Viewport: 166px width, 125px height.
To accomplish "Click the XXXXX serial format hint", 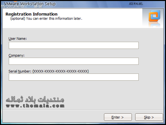I will click(60, 71).
